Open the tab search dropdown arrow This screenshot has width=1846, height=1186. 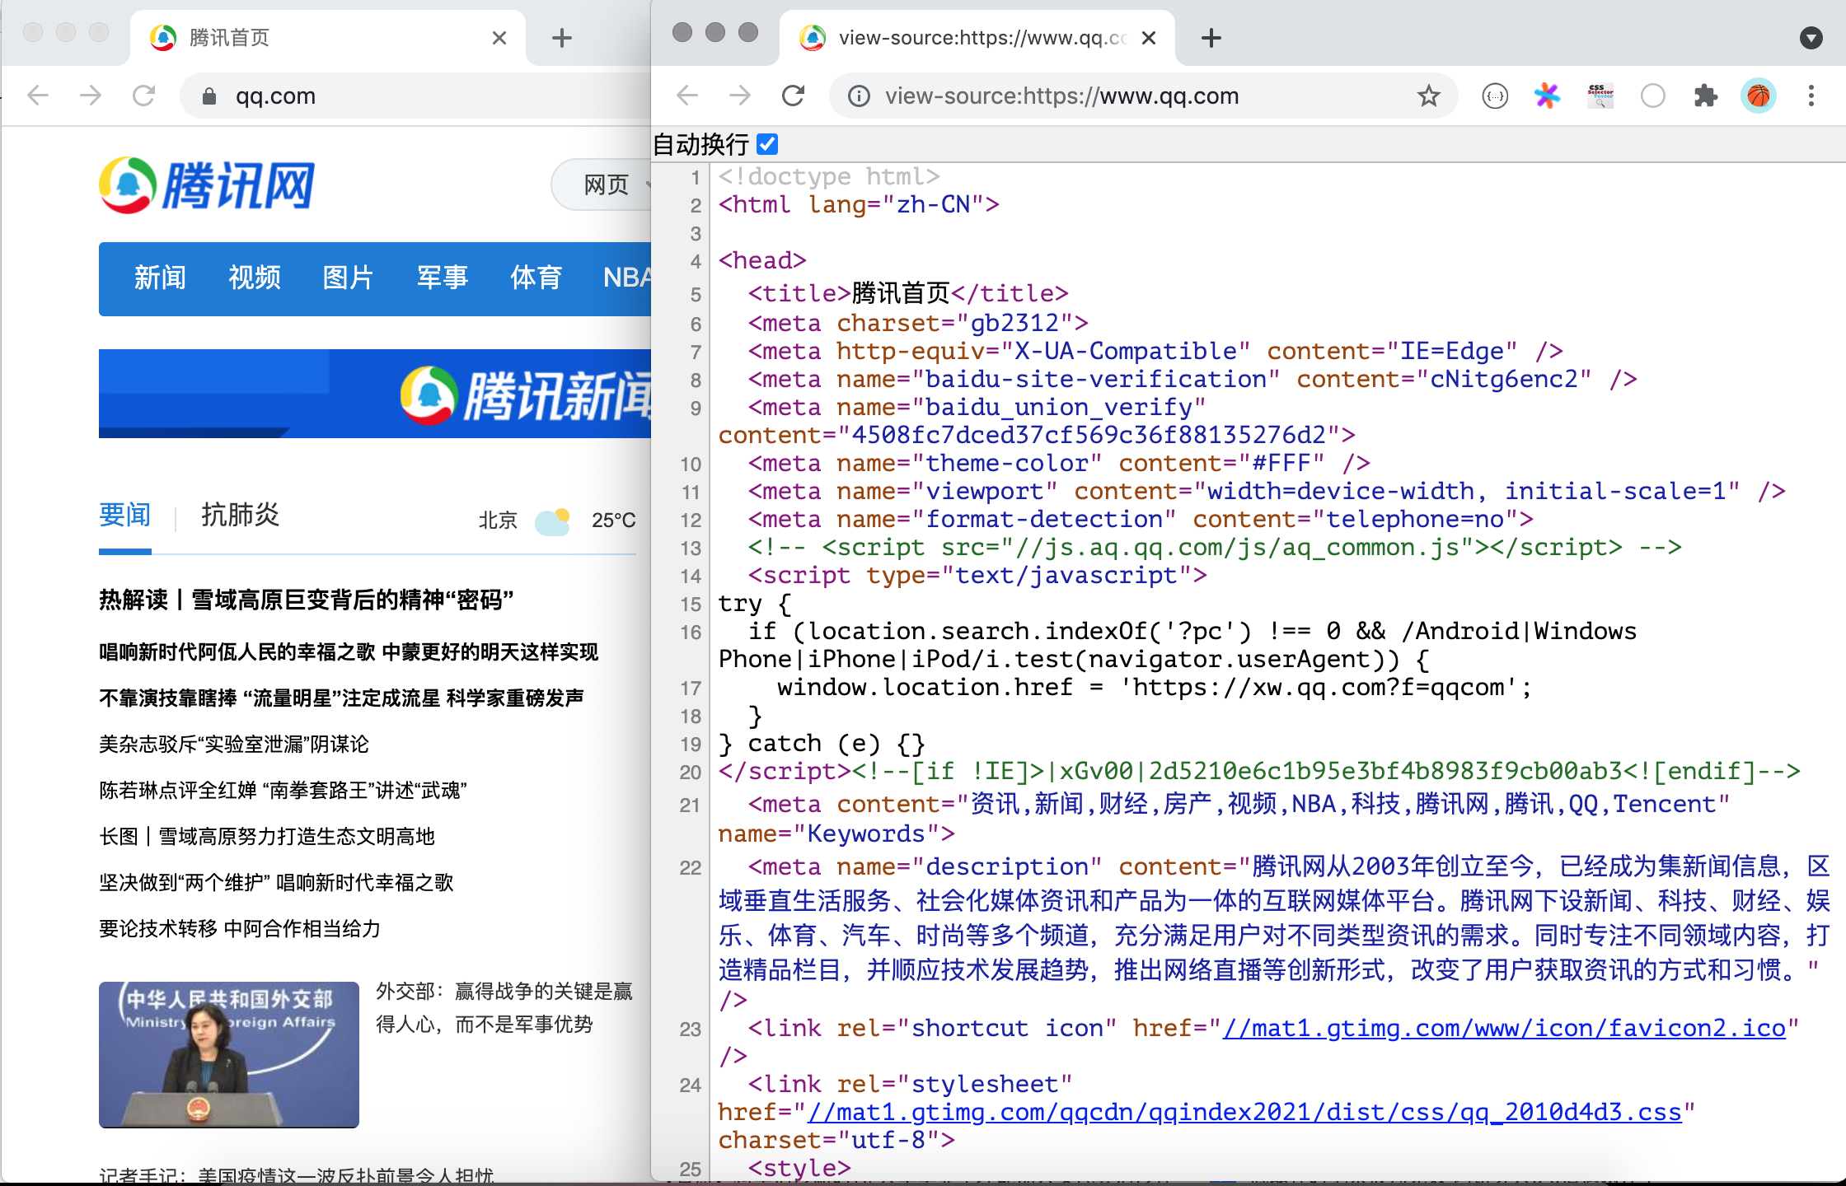point(1811,38)
